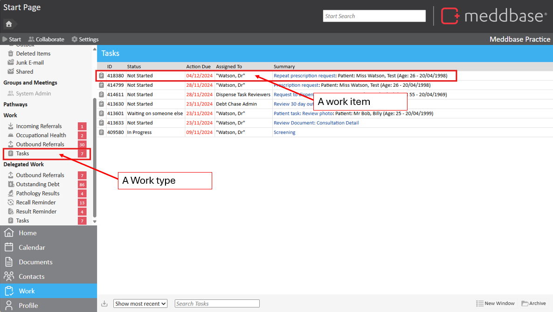This screenshot has height=312, width=553.
Task: Click the Calendar navigation icon
Action: pyautogui.click(x=9, y=247)
